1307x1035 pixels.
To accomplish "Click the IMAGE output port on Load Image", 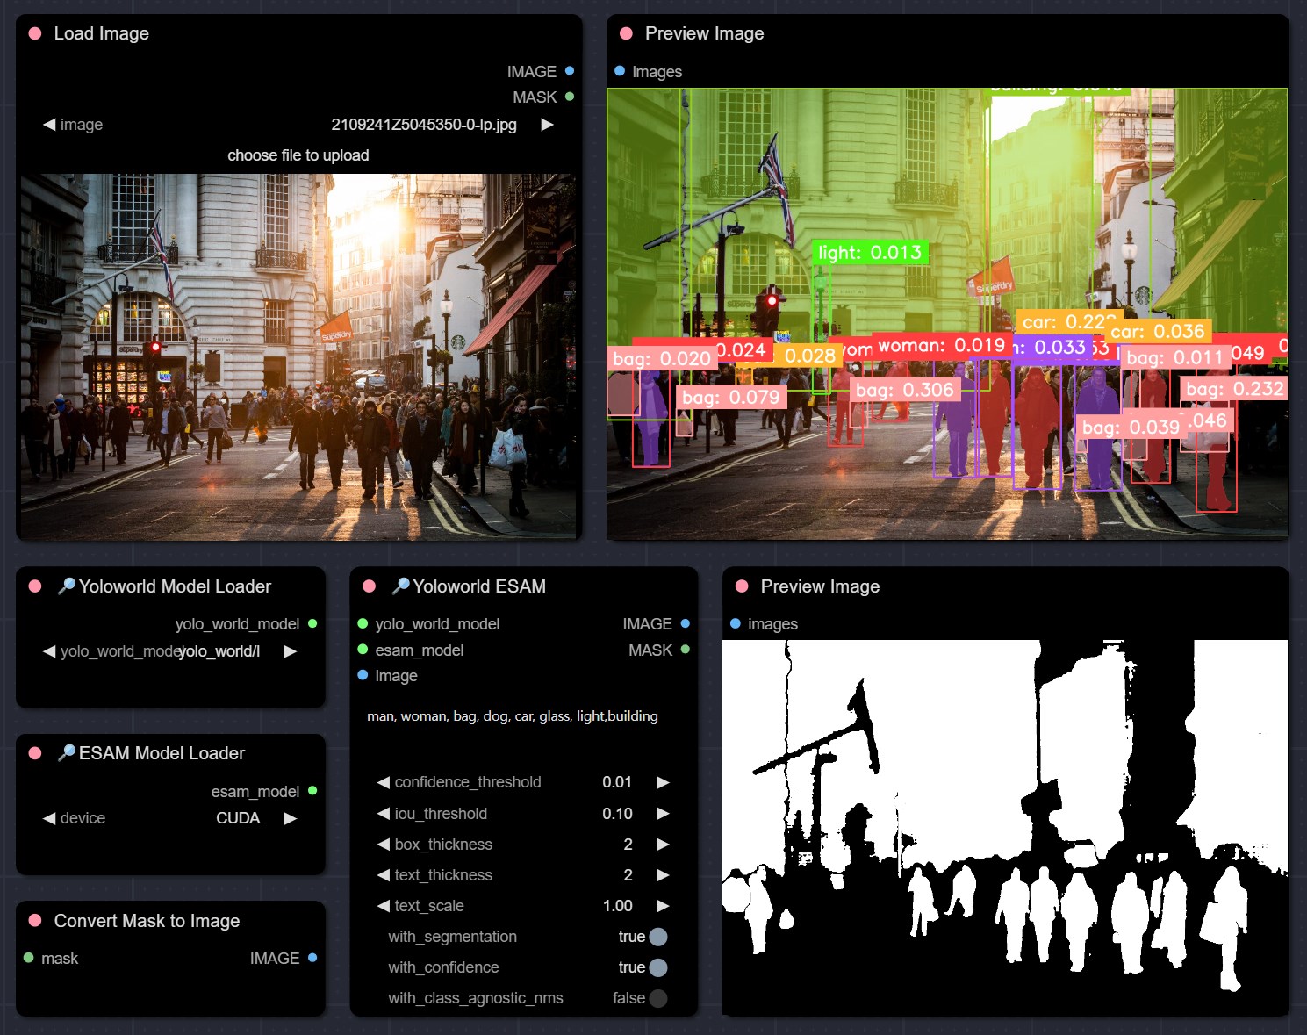I will click(x=570, y=71).
